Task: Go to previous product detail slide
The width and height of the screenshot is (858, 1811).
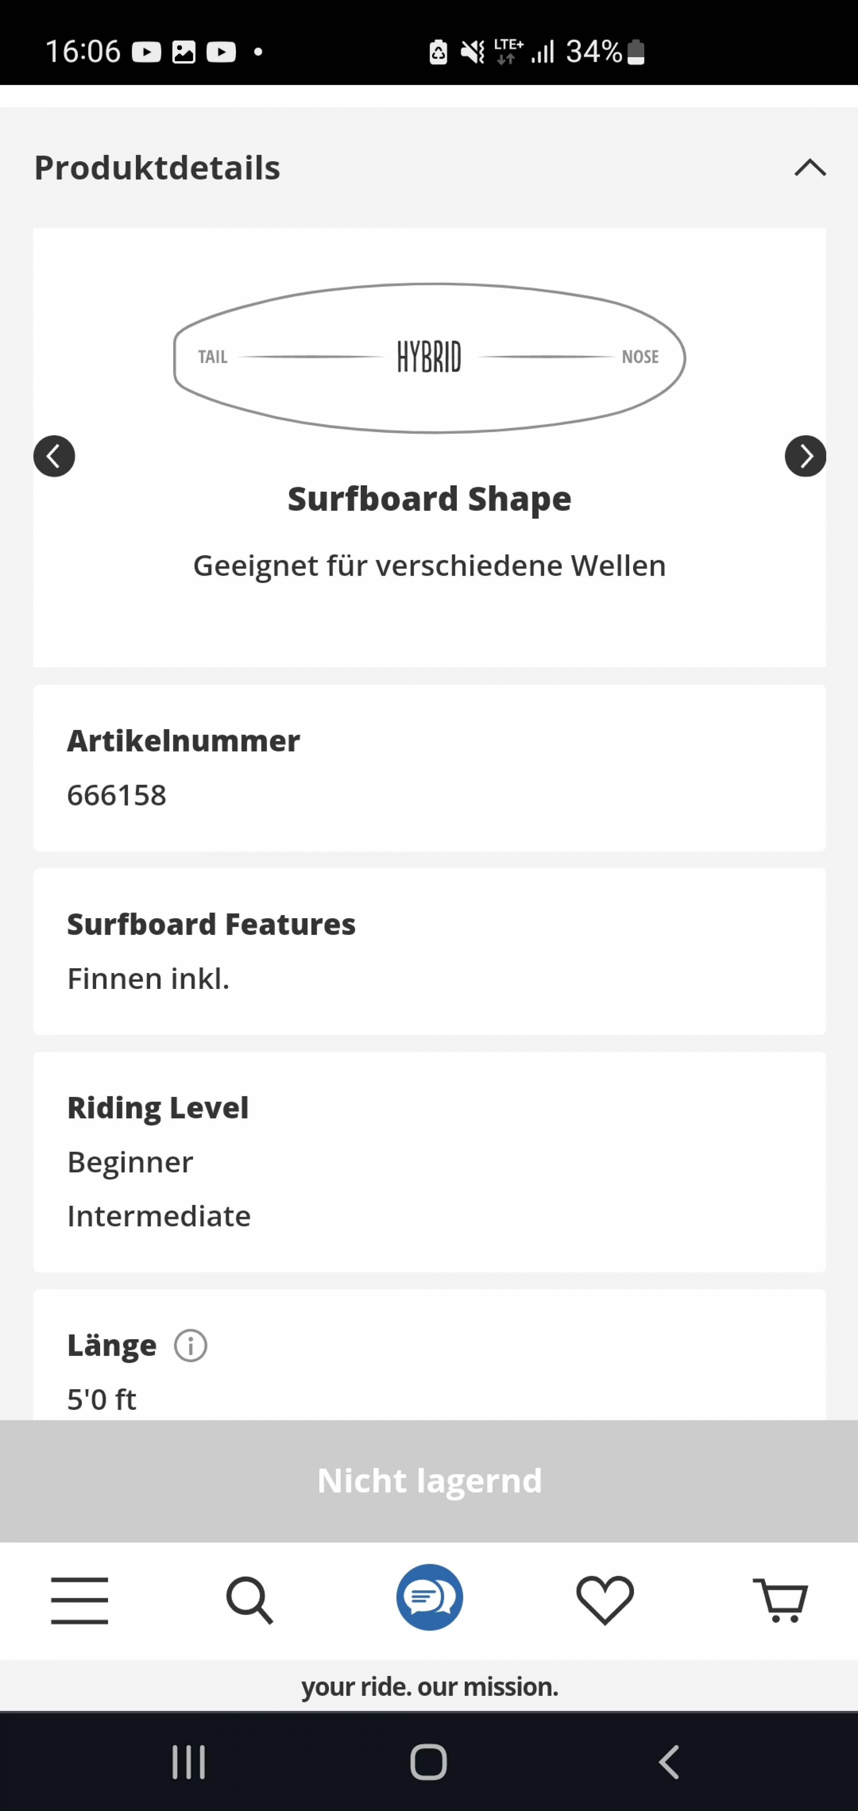Action: tap(54, 456)
